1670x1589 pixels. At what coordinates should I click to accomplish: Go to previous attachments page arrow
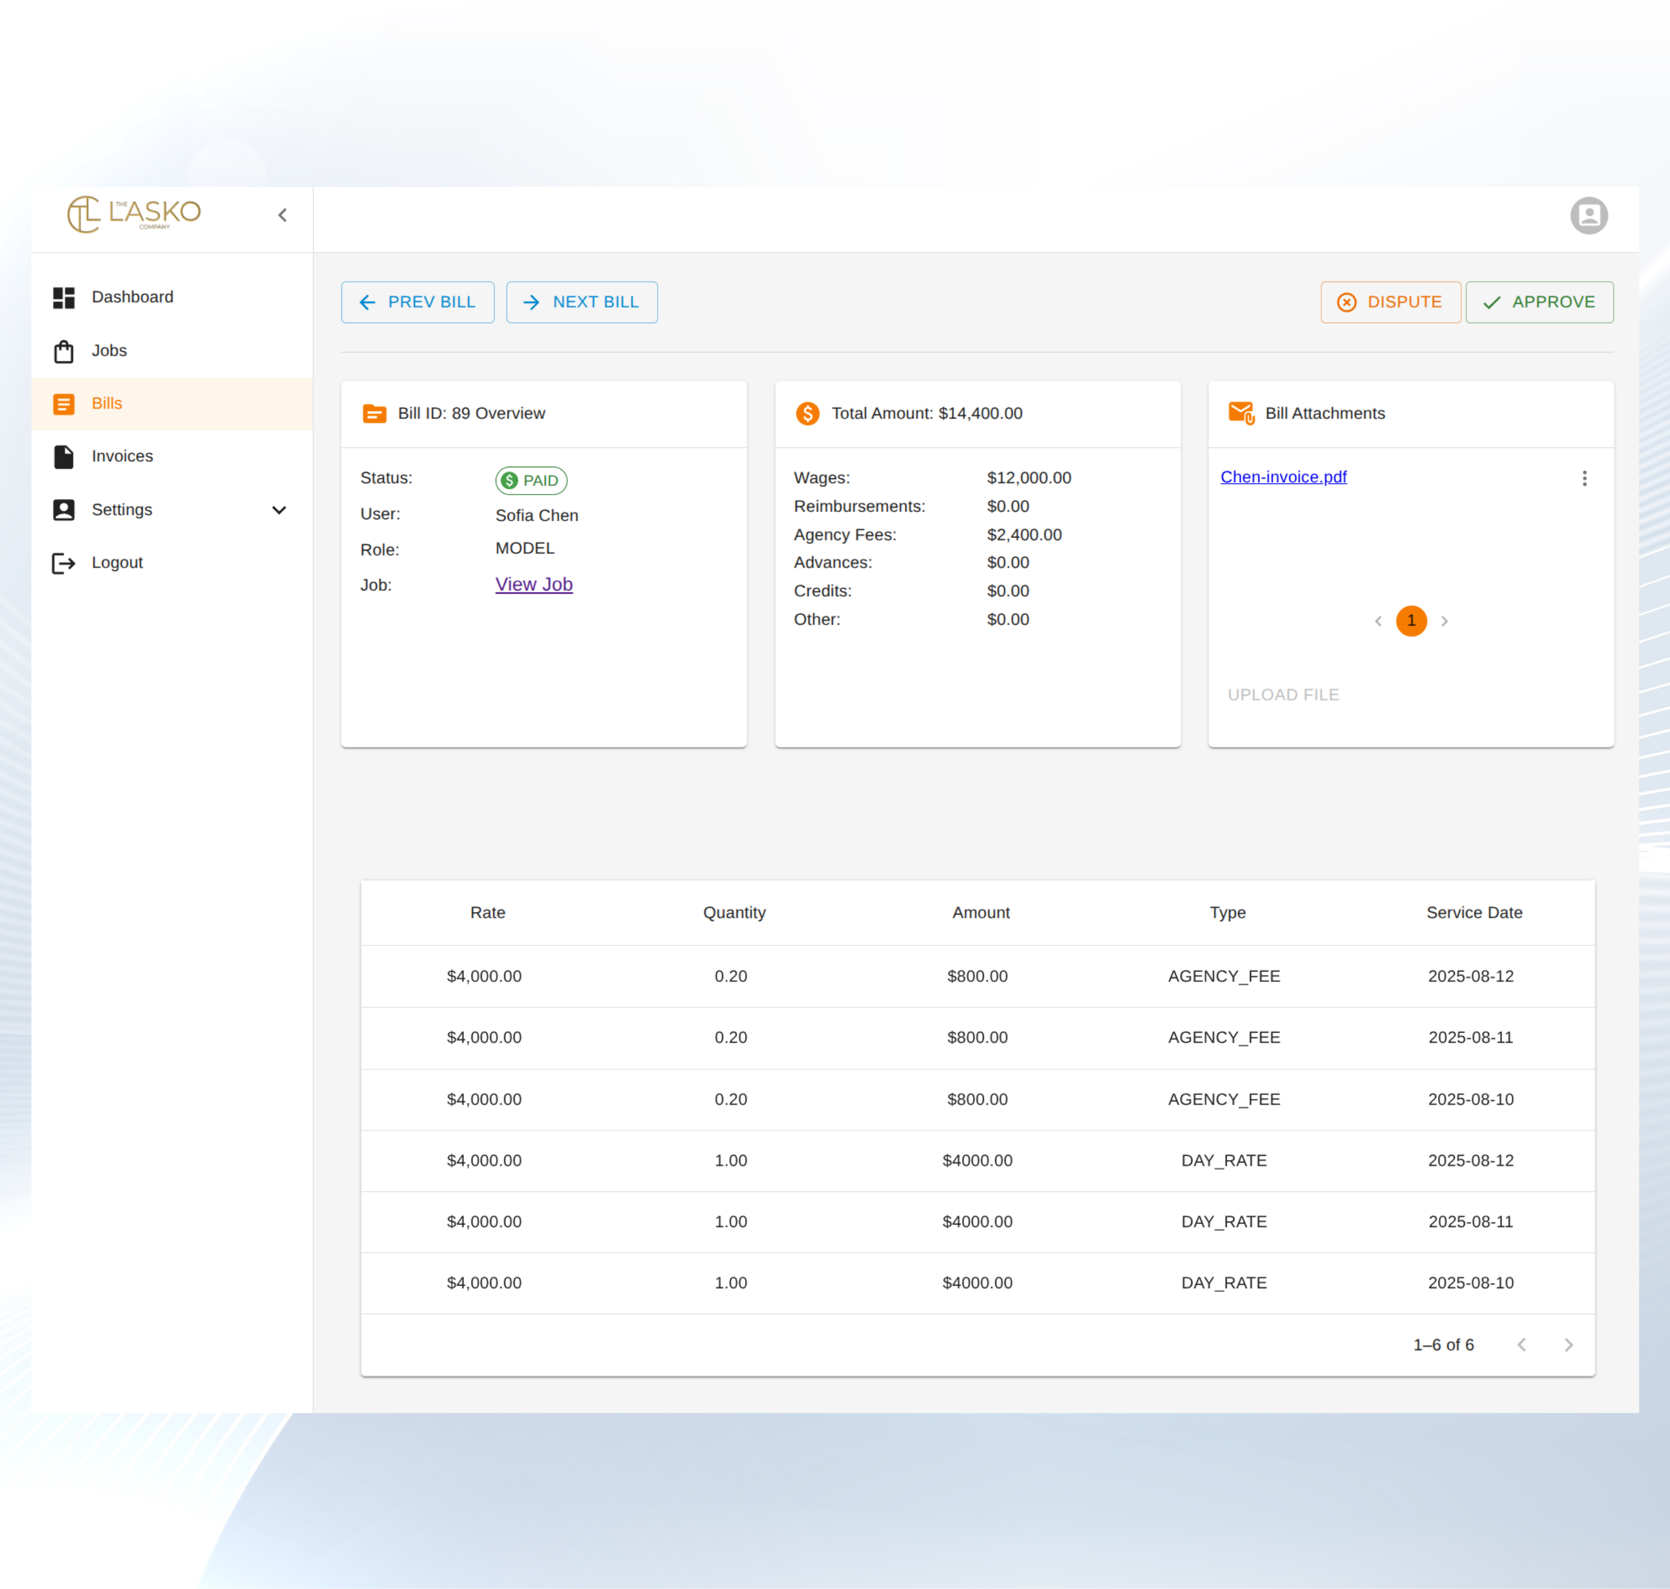click(1378, 621)
